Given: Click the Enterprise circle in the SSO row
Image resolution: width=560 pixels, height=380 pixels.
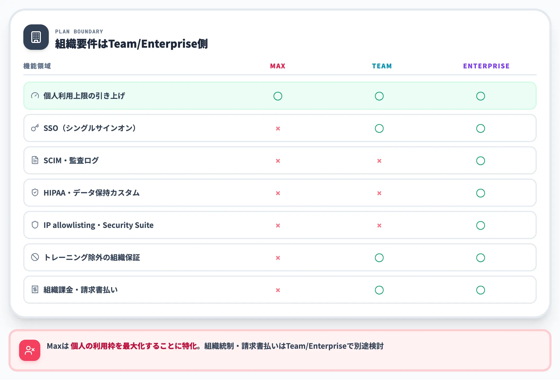Looking at the screenshot, I should click(480, 129).
